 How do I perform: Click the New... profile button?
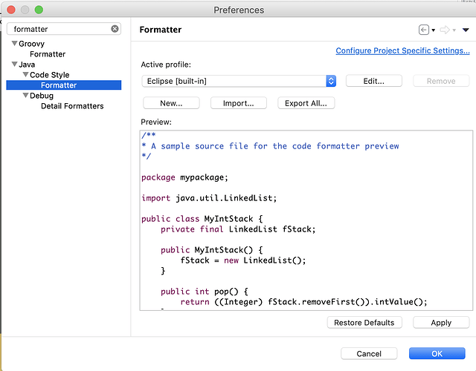pos(171,103)
